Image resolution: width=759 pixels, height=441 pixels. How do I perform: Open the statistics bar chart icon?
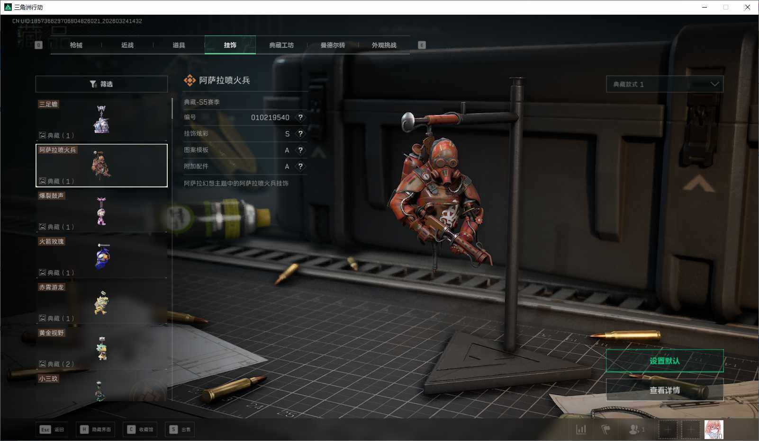click(x=581, y=429)
